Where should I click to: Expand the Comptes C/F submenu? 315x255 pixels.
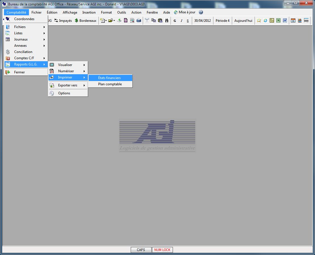(x=26, y=58)
